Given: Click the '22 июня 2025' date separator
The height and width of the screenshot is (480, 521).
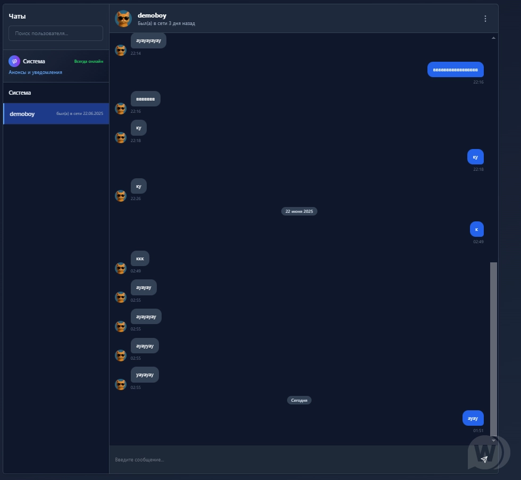Looking at the screenshot, I should coord(299,211).
